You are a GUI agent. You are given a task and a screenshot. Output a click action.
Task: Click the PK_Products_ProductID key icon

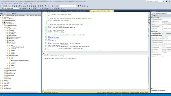[x=11, y=47]
